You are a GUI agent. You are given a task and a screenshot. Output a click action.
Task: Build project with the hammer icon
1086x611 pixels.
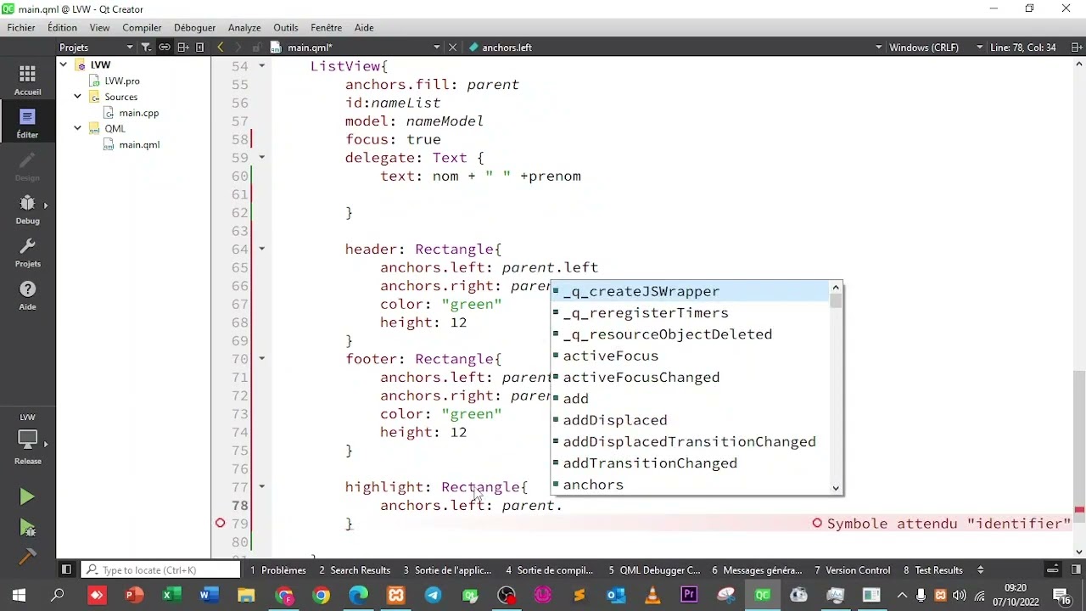pyautogui.click(x=27, y=557)
